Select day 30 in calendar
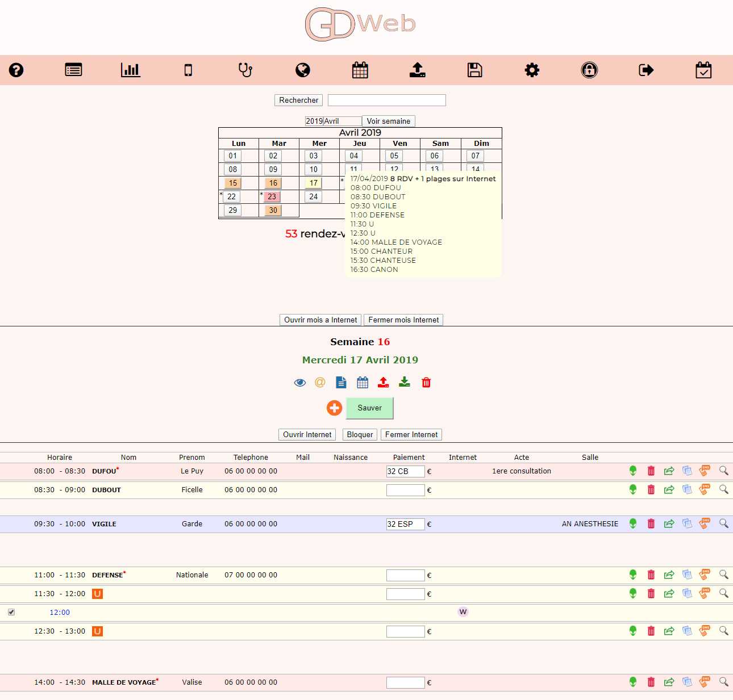733x700 pixels. tap(273, 210)
